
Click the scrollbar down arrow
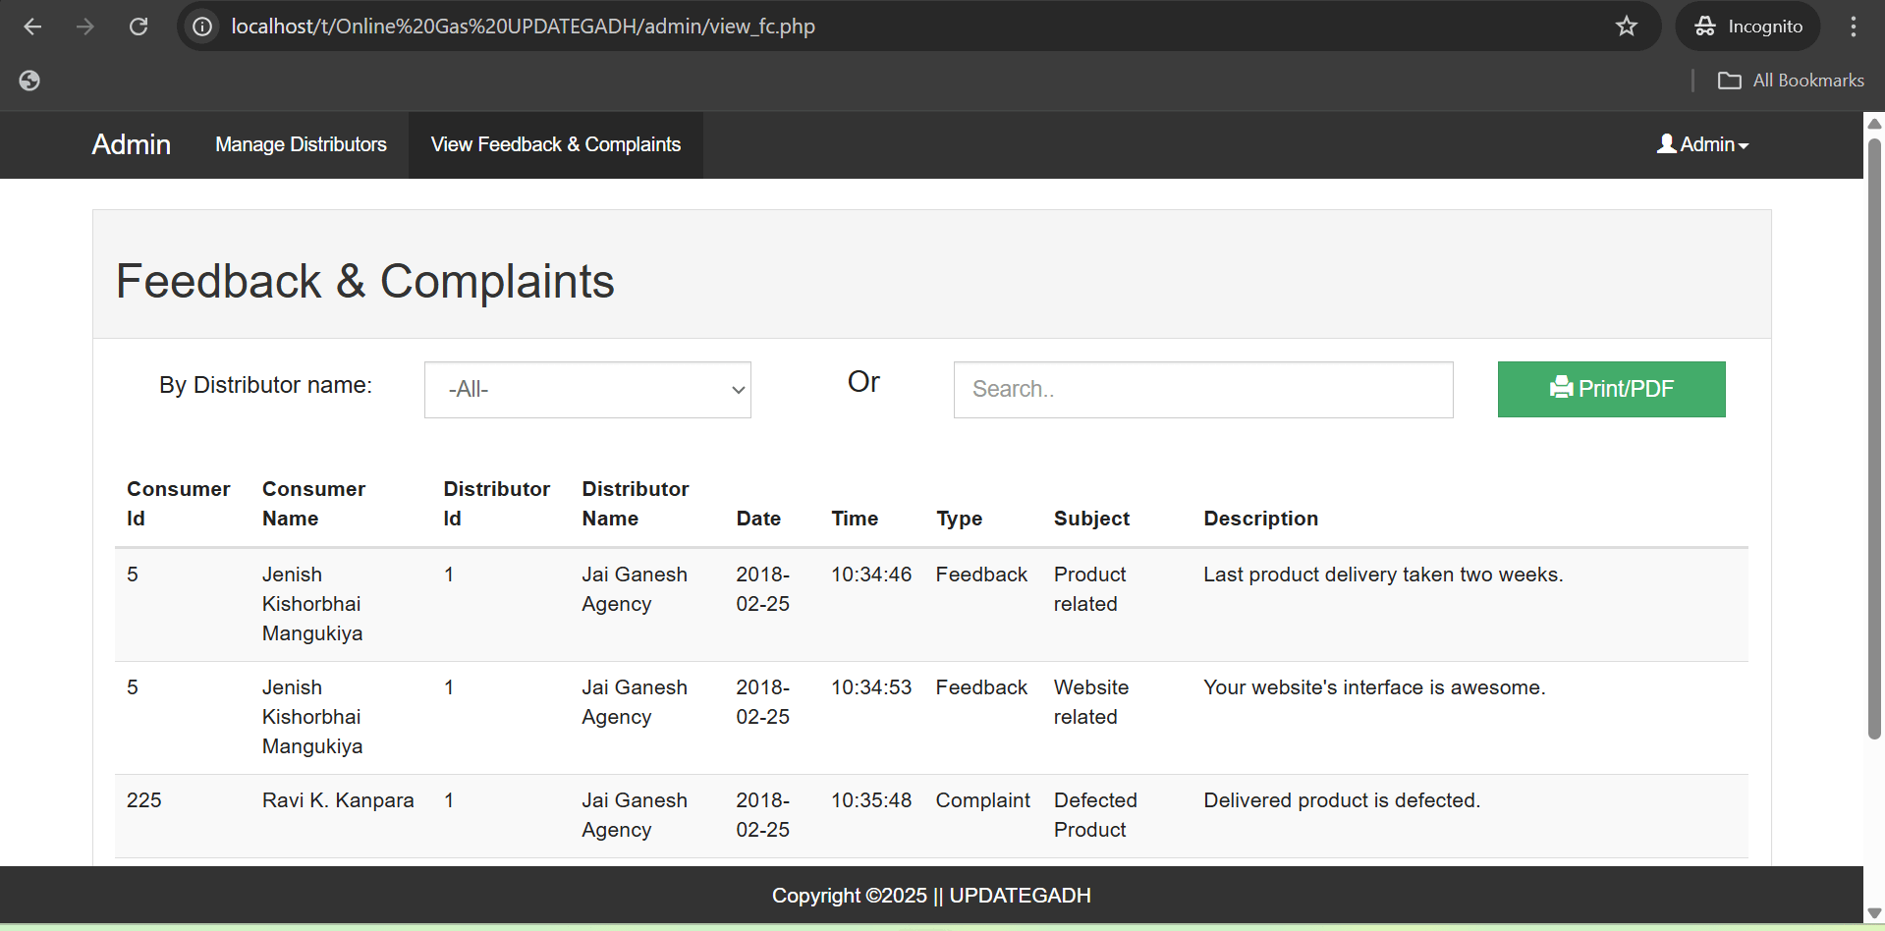[x=1874, y=913]
